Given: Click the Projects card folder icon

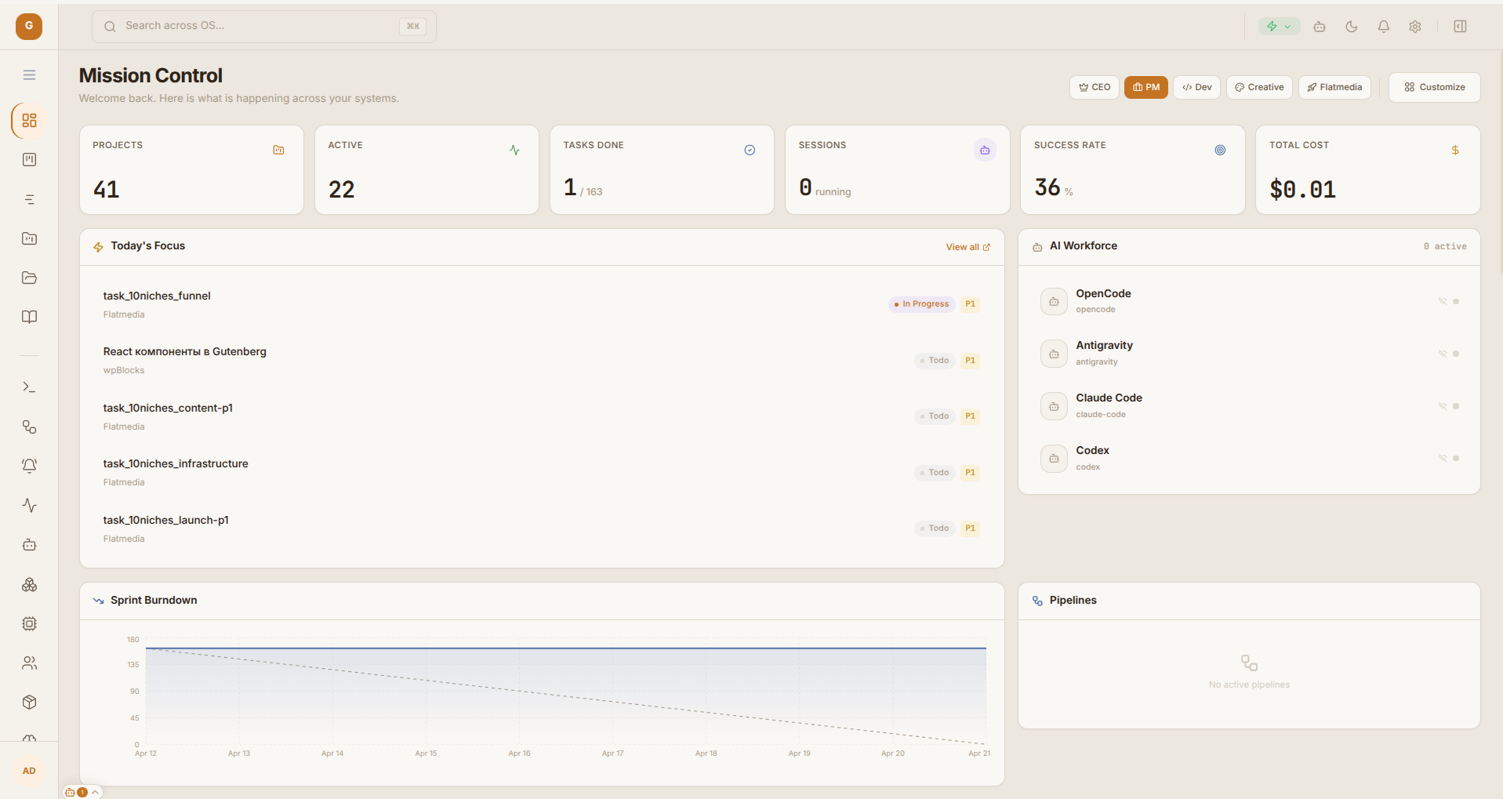Looking at the screenshot, I should pyautogui.click(x=278, y=150).
